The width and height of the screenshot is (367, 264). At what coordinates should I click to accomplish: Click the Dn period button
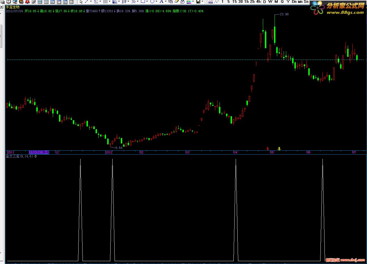pyautogui.click(x=294, y=1)
